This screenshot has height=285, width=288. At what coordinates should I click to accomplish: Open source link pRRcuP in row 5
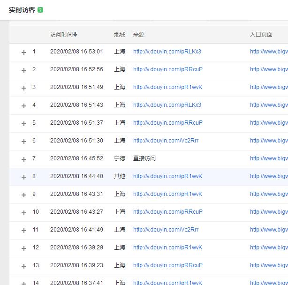pyautogui.click(x=168, y=123)
